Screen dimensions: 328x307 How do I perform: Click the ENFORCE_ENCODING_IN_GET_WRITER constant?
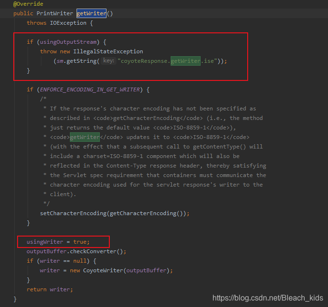(x=90, y=89)
